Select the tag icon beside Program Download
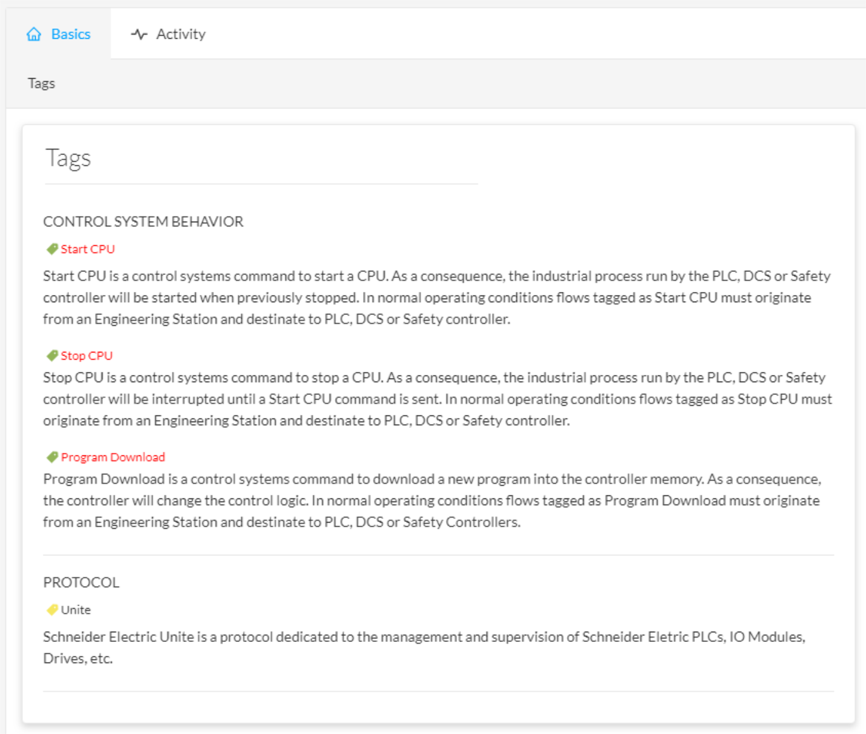 click(x=52, y=457)
